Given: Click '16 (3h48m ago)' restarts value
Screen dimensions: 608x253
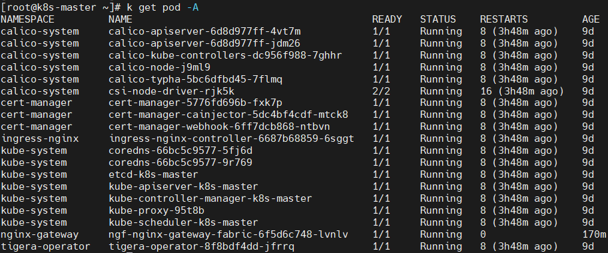Looking at the screenshot, I should tap(522, 91).
